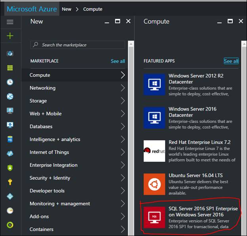Open Ubuntu Server 16.04 LTS title
The width and height of the screenshot is (247, 236).
[196, 176]
